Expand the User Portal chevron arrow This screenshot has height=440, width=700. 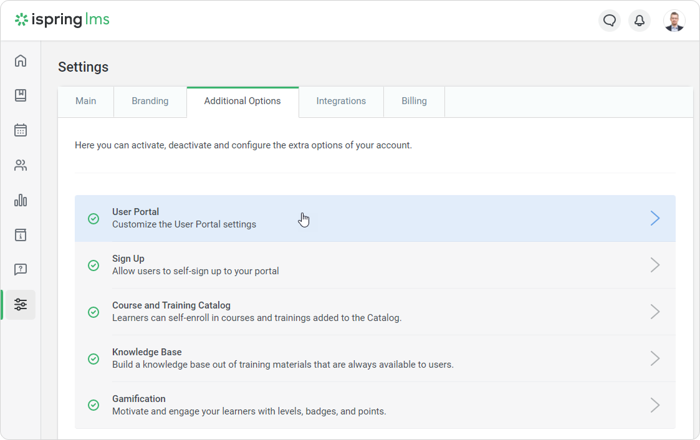click(x=654, y=218)
